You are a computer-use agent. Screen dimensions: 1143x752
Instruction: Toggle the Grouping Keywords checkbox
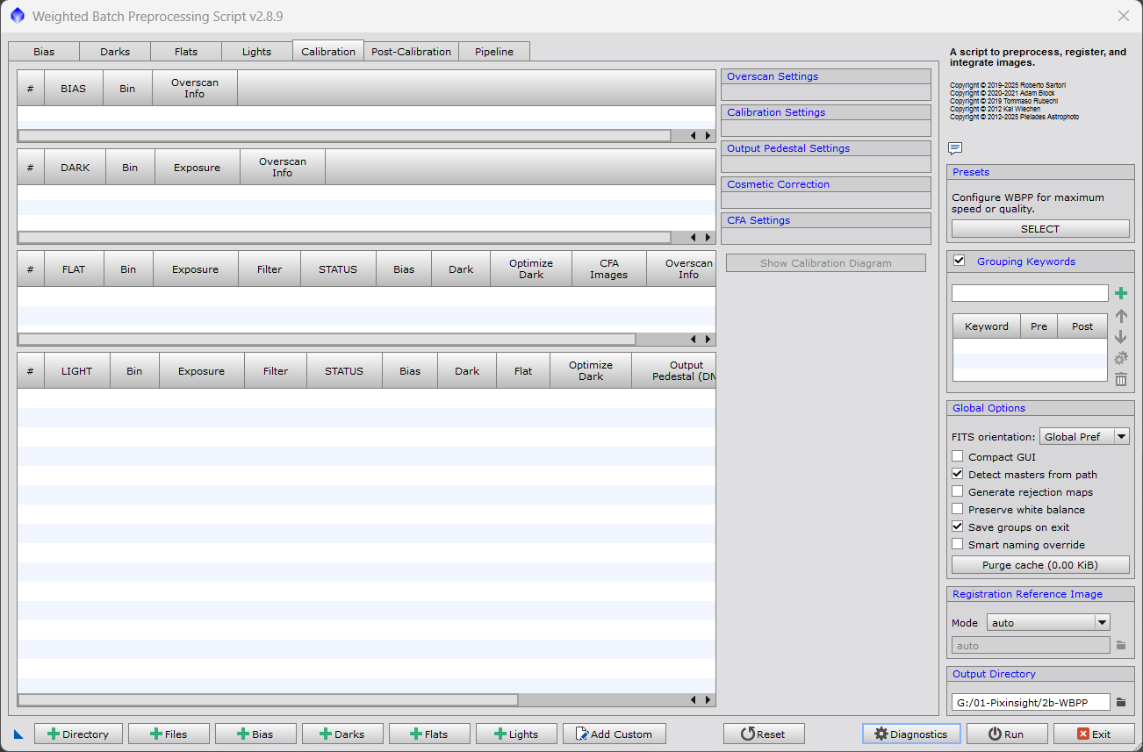pos(959,261)
